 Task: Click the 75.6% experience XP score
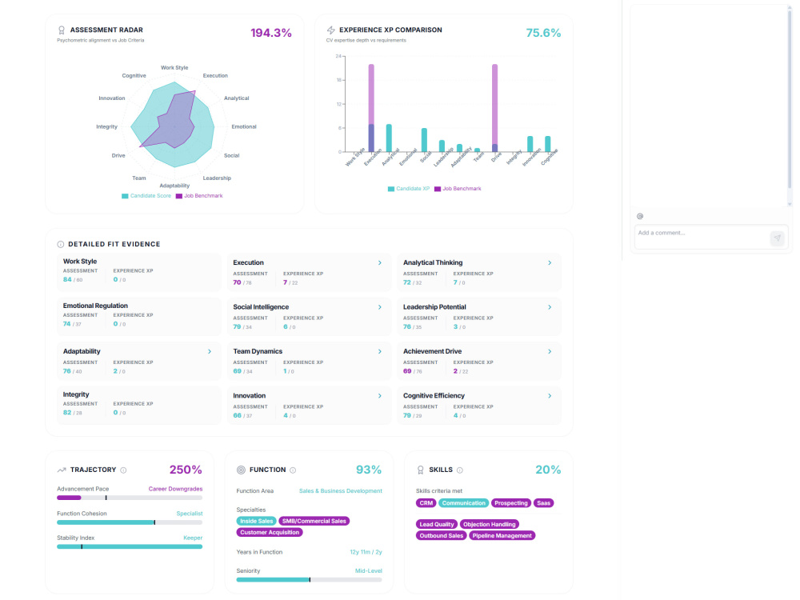543,33
